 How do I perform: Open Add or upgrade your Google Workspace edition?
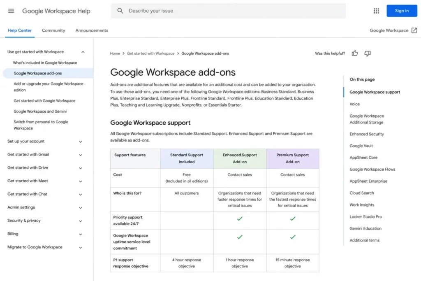[49, 87]
